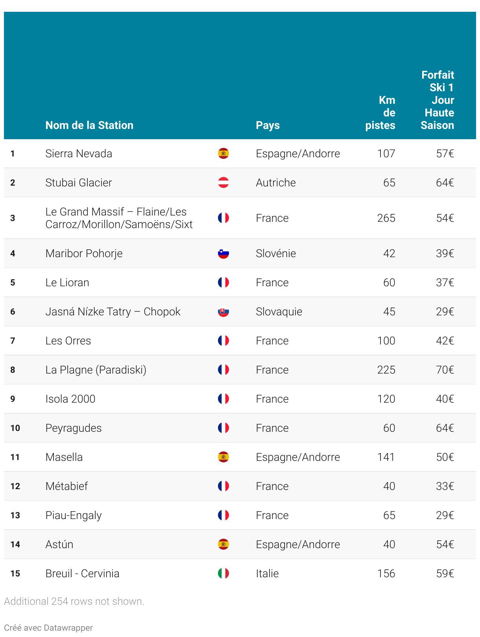Image resolution: width=480 pixels, height=637 pixels.
Task: Click the Slovakia flag beside Jasná Nízke Tatry
Action: 223,311
